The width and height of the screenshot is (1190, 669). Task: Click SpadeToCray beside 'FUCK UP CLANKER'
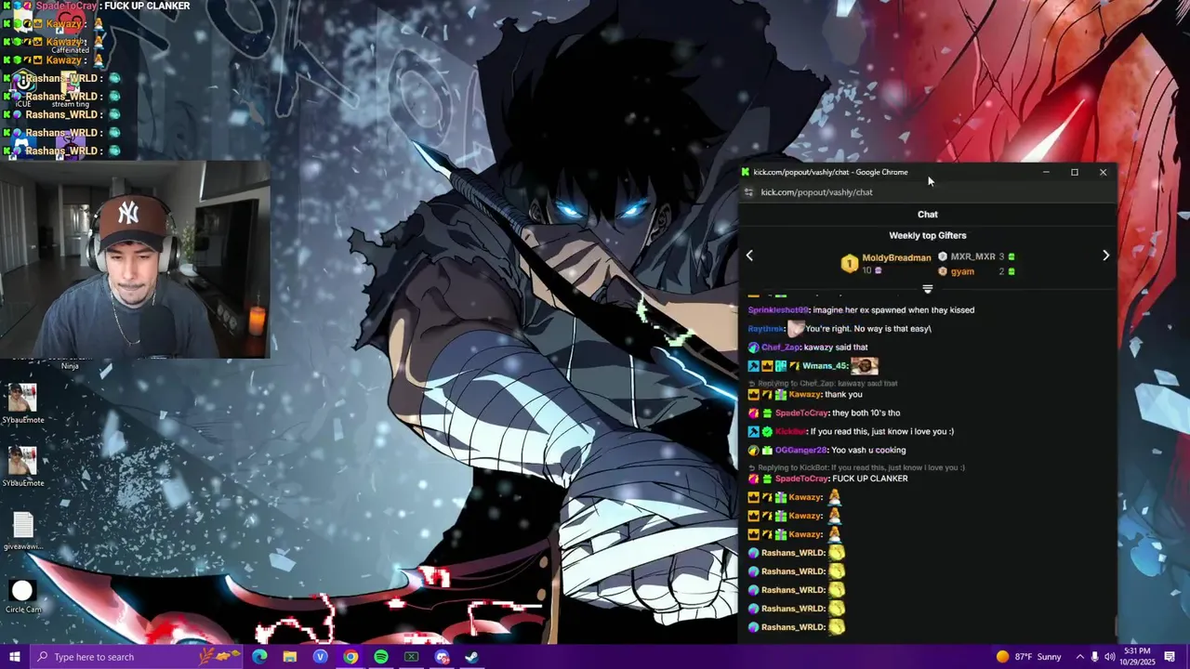(x=801, y=479)
